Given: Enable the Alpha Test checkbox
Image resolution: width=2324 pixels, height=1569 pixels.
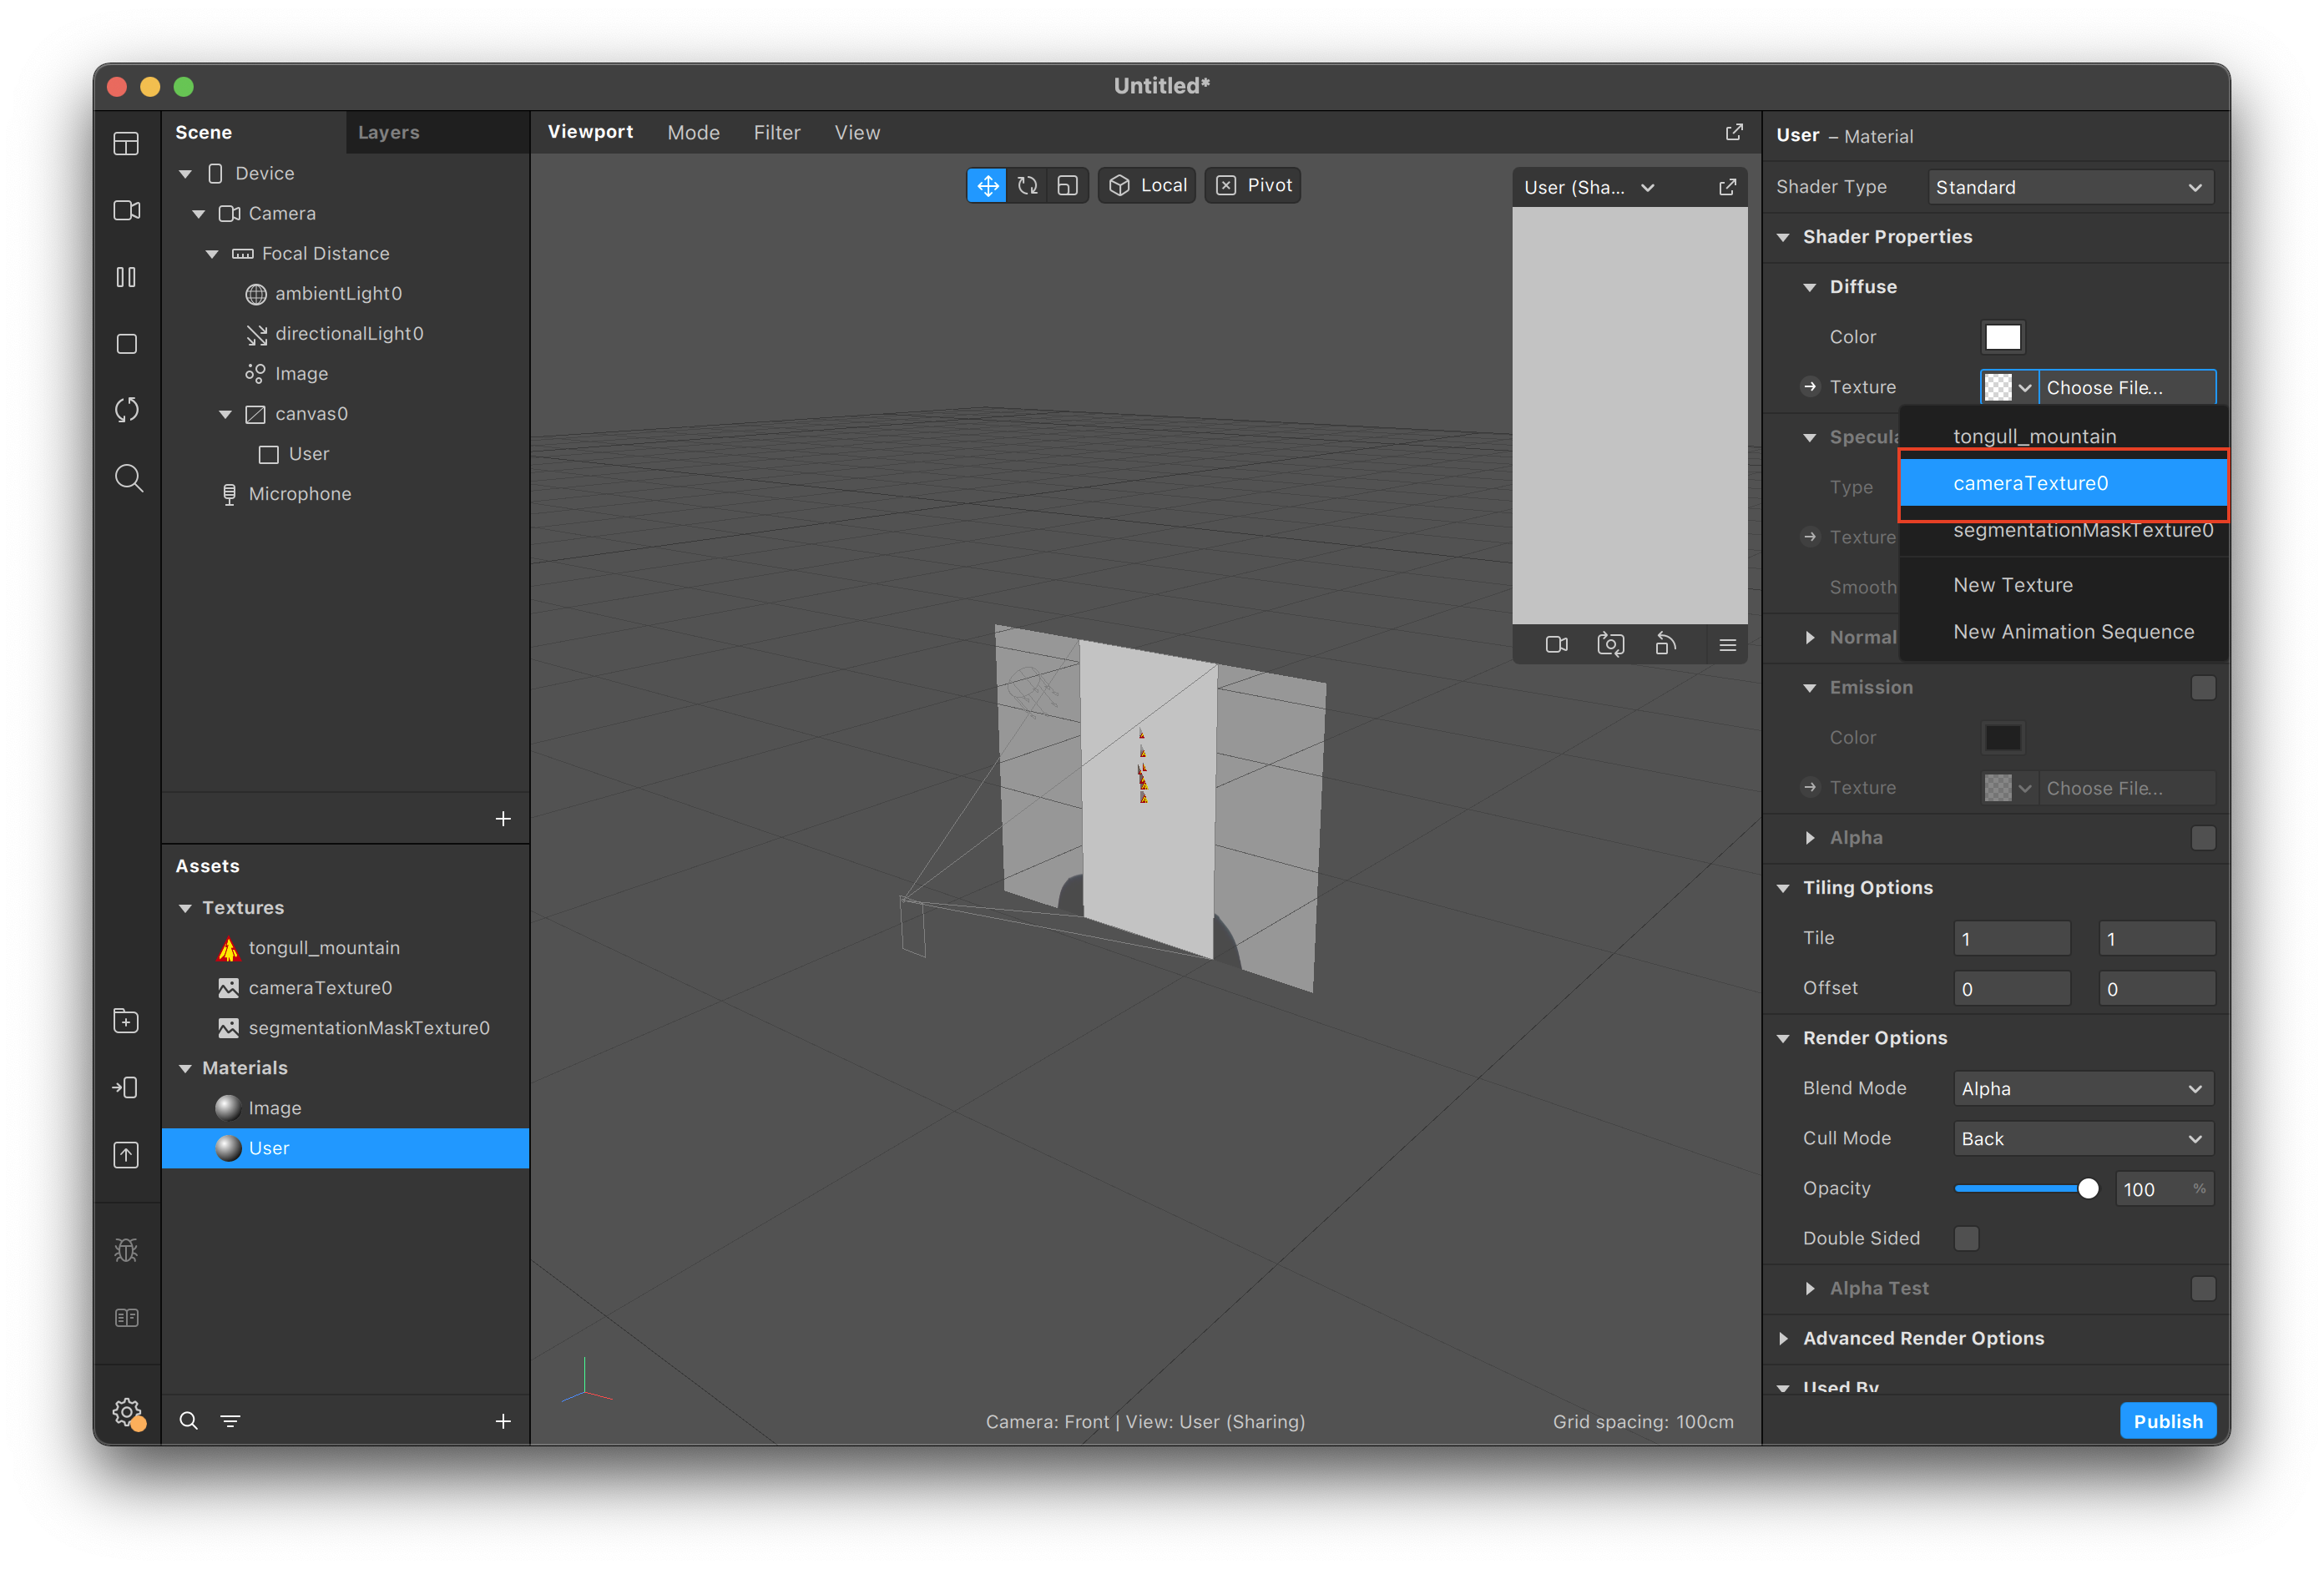Looking at the screenshot, I should pos(2203,1288).
